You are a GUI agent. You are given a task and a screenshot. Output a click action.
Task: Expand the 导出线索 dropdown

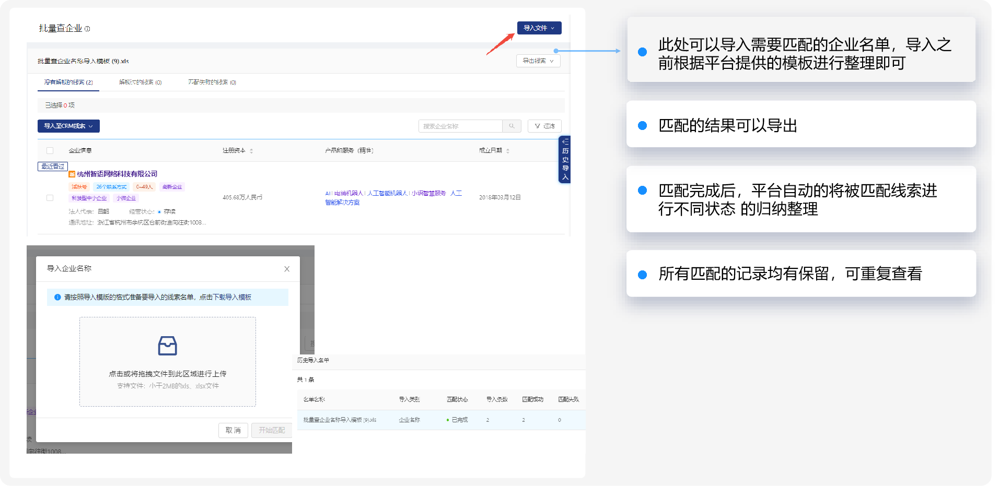coord(538,61)
